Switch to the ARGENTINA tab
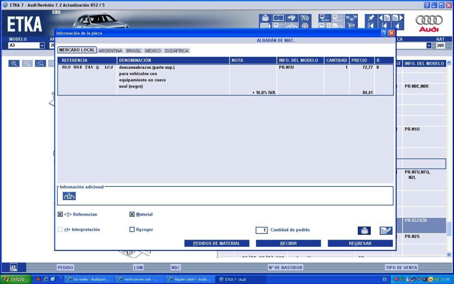454x284 pixels. pyautogui.click(x=110, y=51)
